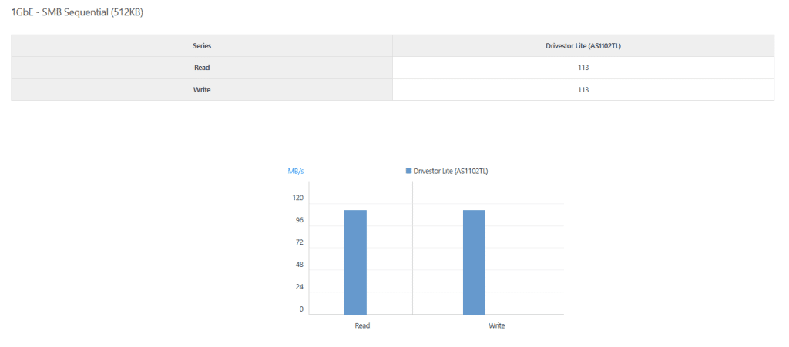789x347 pixels.
Task: Click the 72 tick on the Y-axis
Action: click(299, 242)
